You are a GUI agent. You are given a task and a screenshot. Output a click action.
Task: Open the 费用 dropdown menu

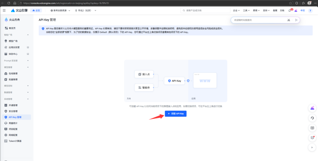(x=256, y=11)
